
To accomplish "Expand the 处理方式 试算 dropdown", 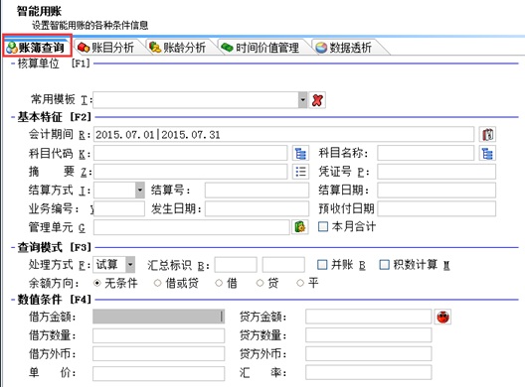I will [x=130, y=265].
